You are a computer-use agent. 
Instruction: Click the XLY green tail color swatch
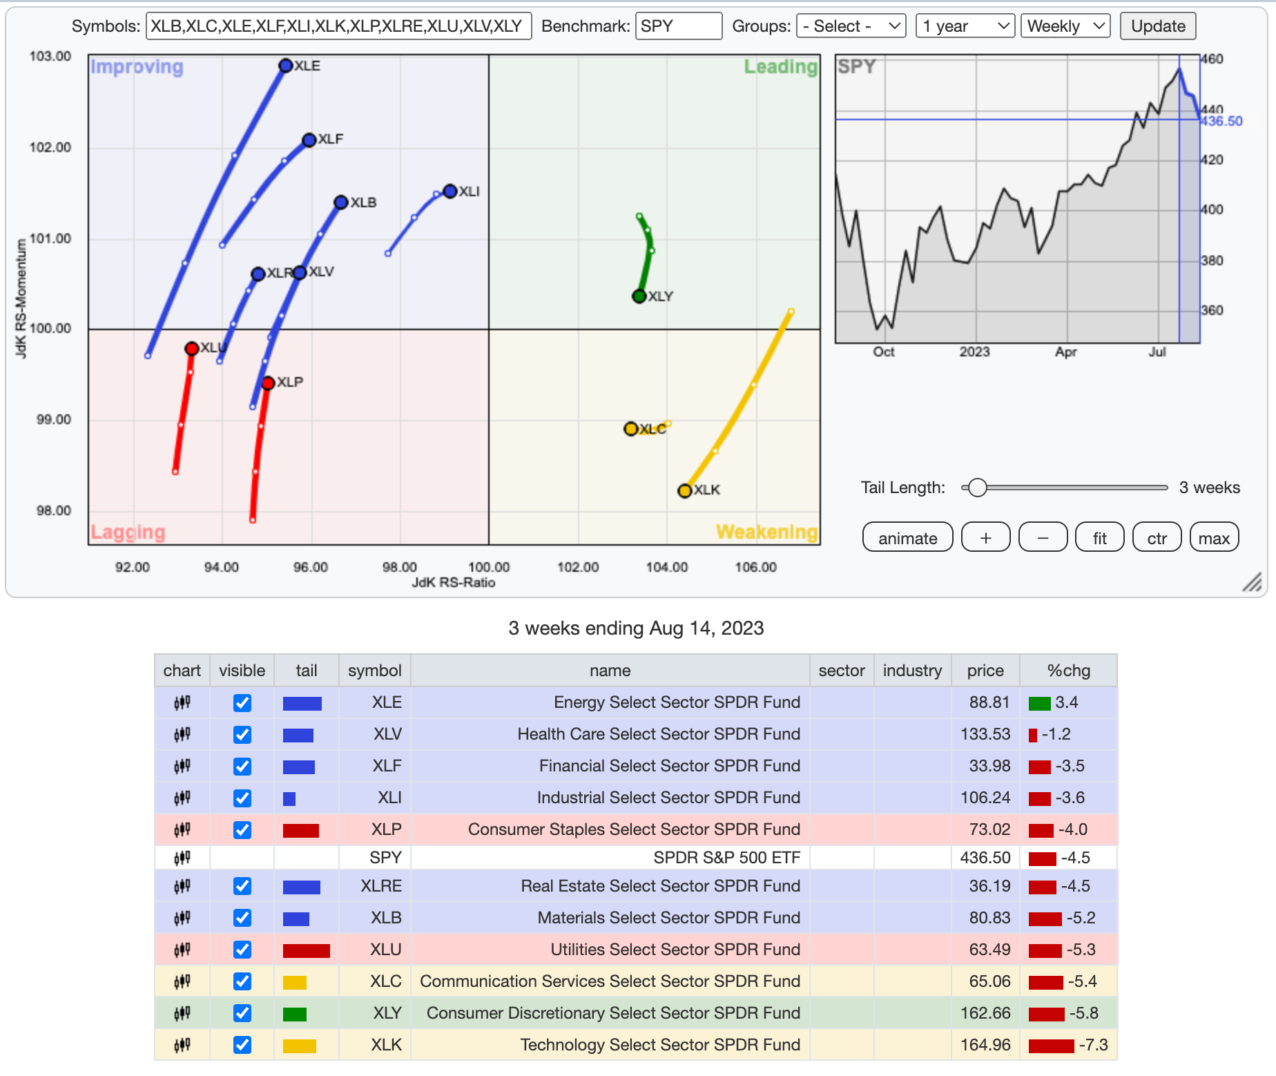(x=295, y=1015)
